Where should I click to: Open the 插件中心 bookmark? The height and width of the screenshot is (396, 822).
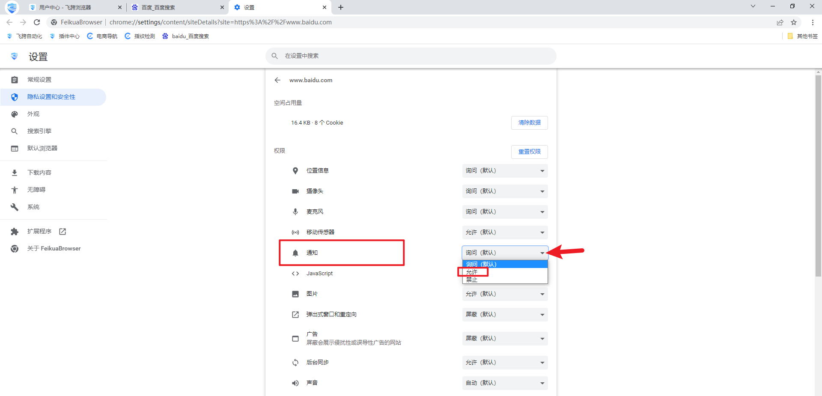click(65, 36)
